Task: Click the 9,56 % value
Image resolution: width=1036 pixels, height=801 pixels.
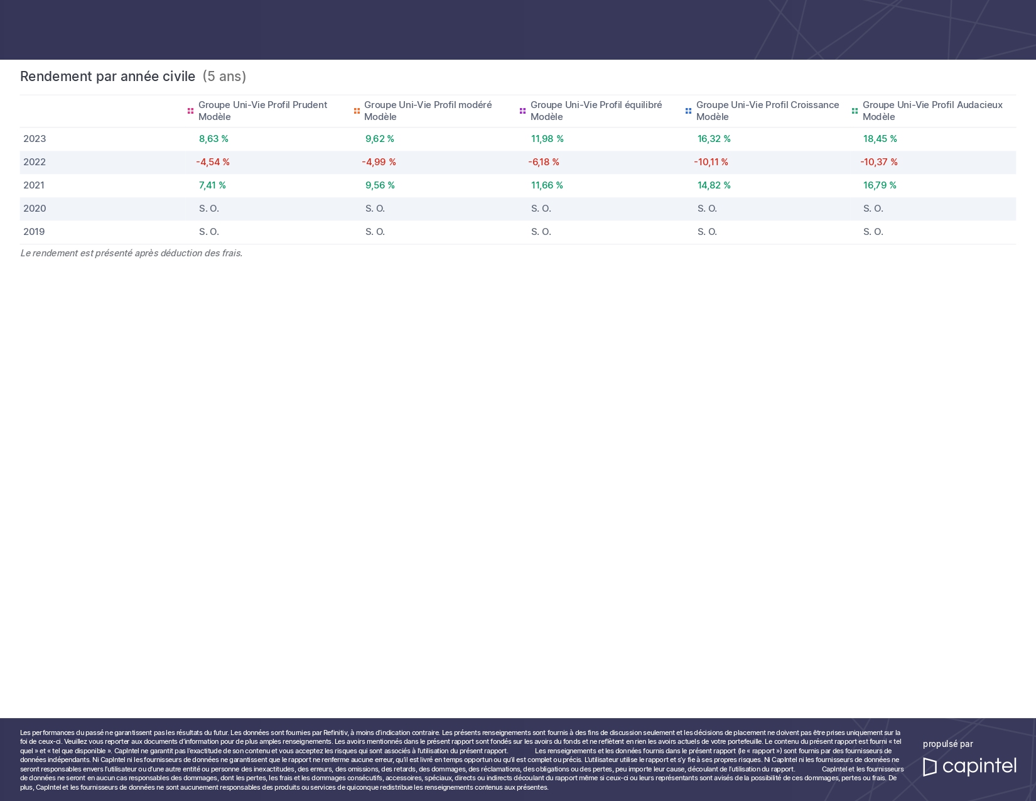Action: [380, 185]
